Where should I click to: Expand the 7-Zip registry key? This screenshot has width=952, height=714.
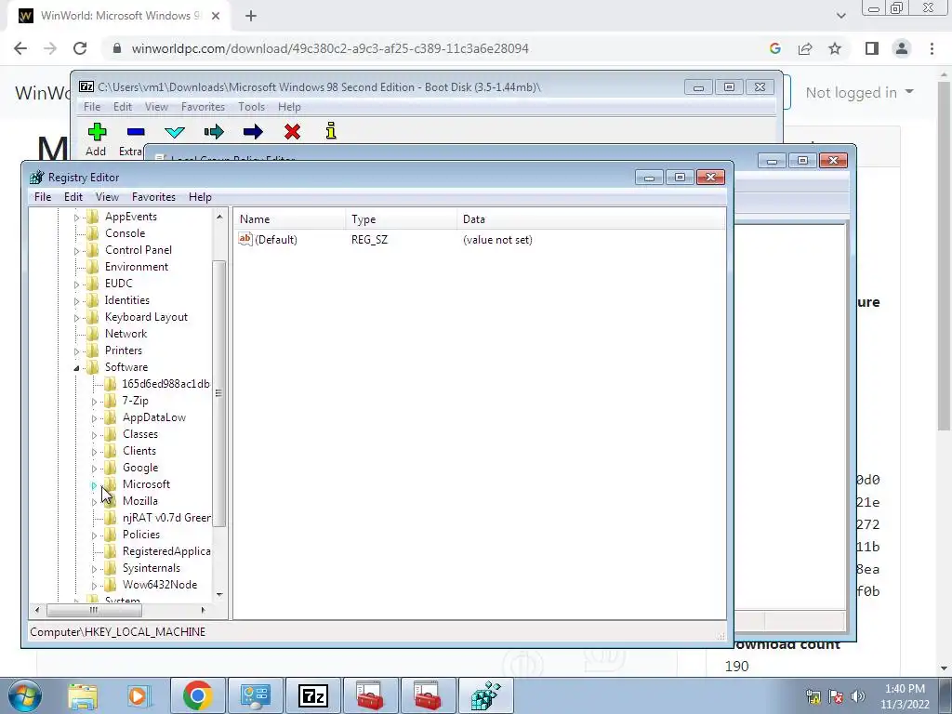pos(94,402)
